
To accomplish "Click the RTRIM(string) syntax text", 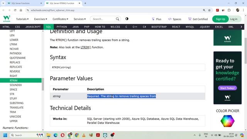I will click(x=61, y=68).
